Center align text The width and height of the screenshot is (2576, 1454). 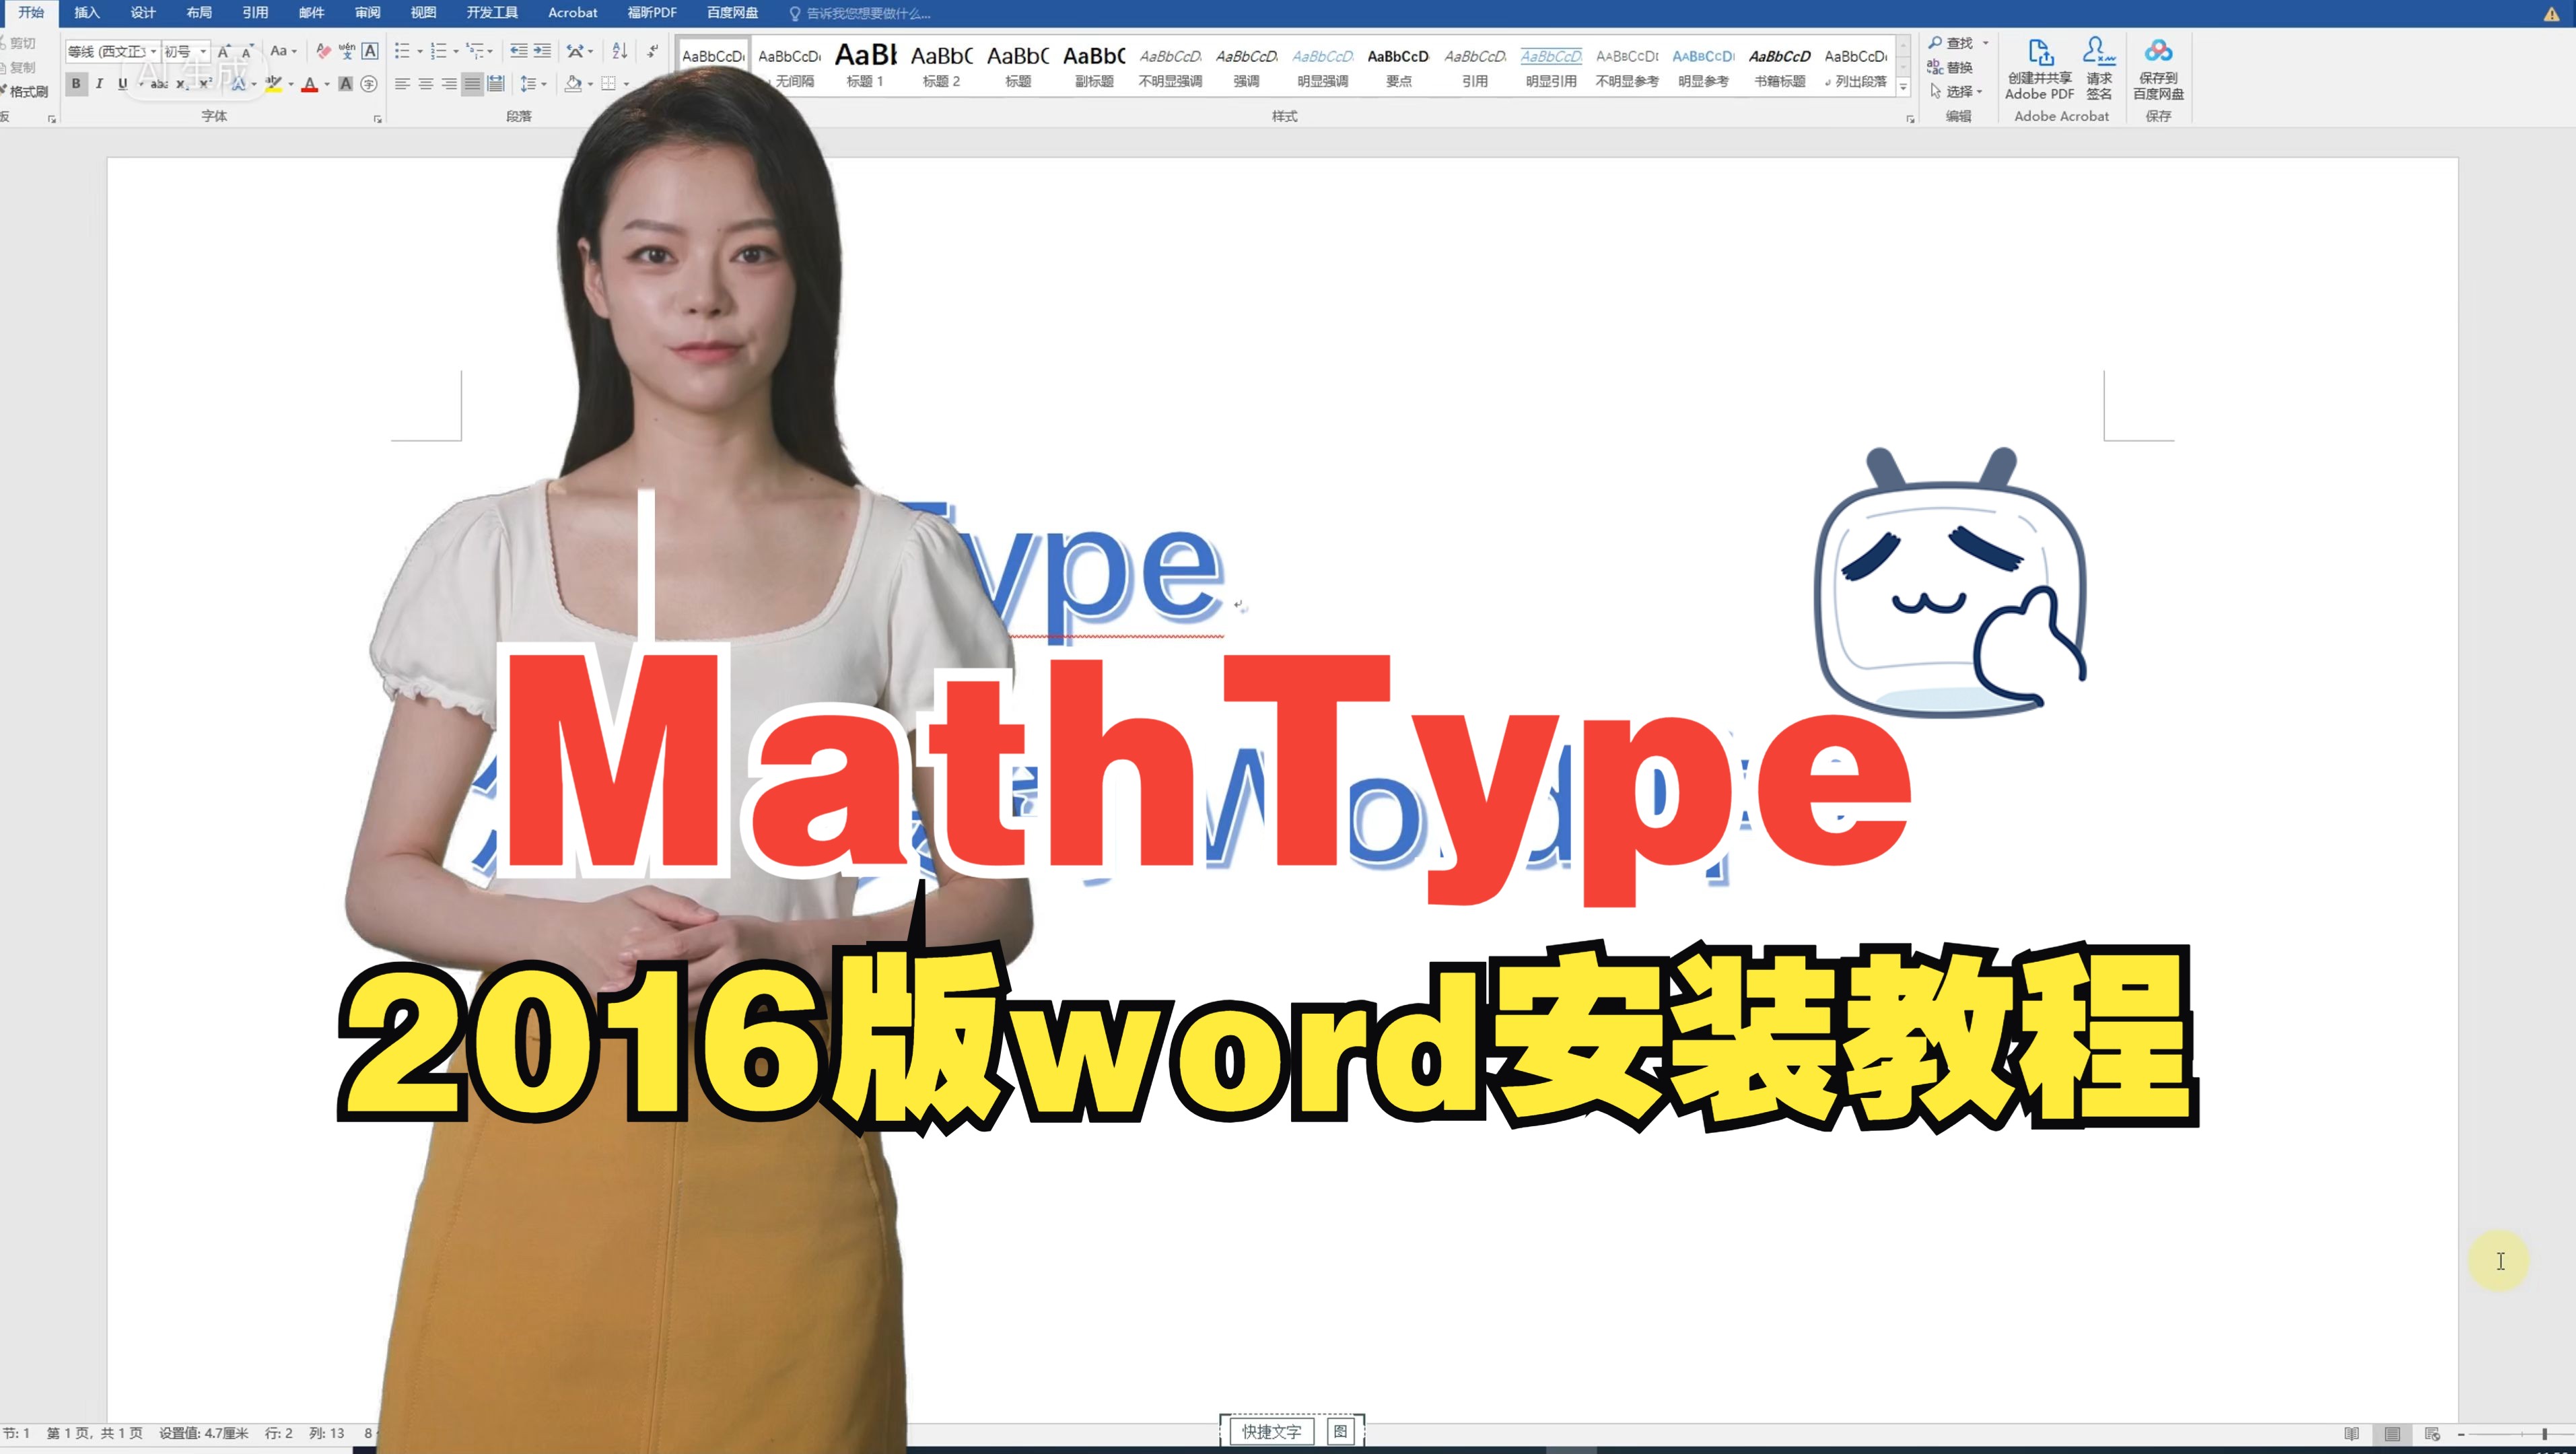tap(426, 84)
